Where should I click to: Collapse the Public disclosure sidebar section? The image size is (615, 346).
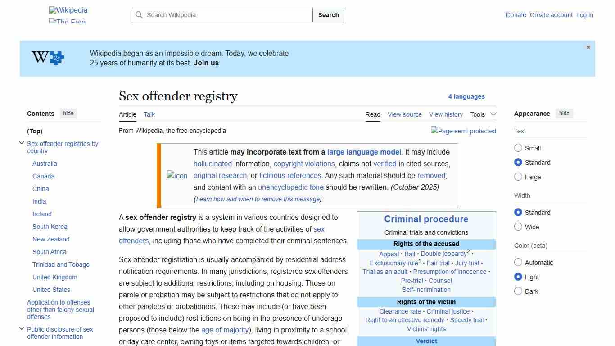[22, 328]
